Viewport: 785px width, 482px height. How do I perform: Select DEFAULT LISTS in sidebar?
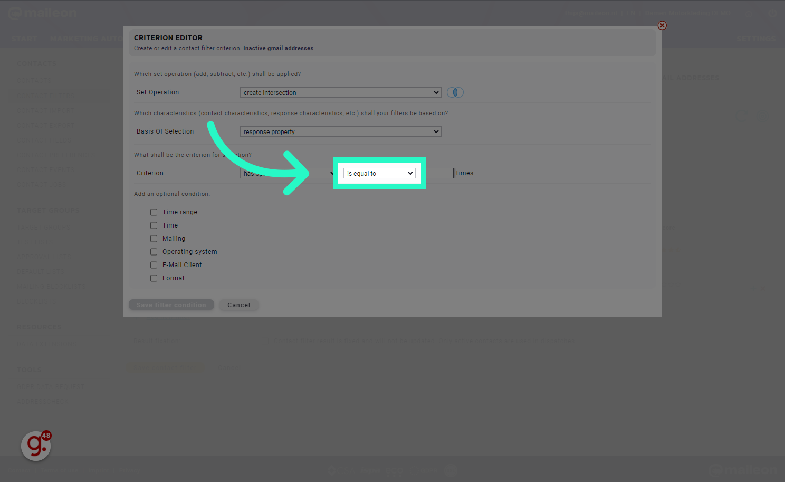[x=41, y=272]
